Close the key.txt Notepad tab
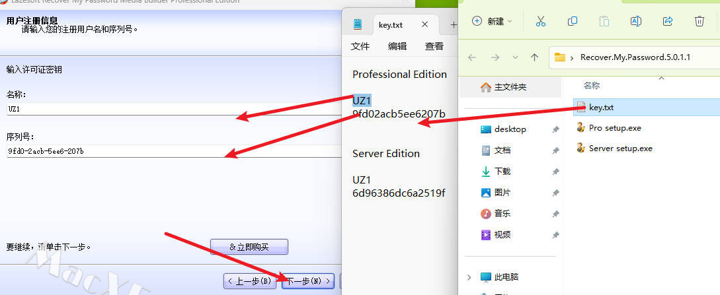 424,24
